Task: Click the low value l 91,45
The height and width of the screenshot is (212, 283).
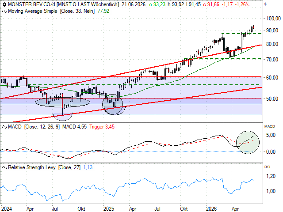Action: click(193, 4)
